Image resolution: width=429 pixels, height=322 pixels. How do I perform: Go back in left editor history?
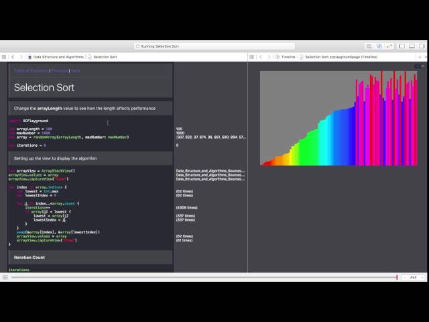13,57
